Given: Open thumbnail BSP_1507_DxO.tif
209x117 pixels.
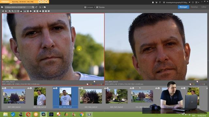Looking at the screenshot, I should (117, 96).
